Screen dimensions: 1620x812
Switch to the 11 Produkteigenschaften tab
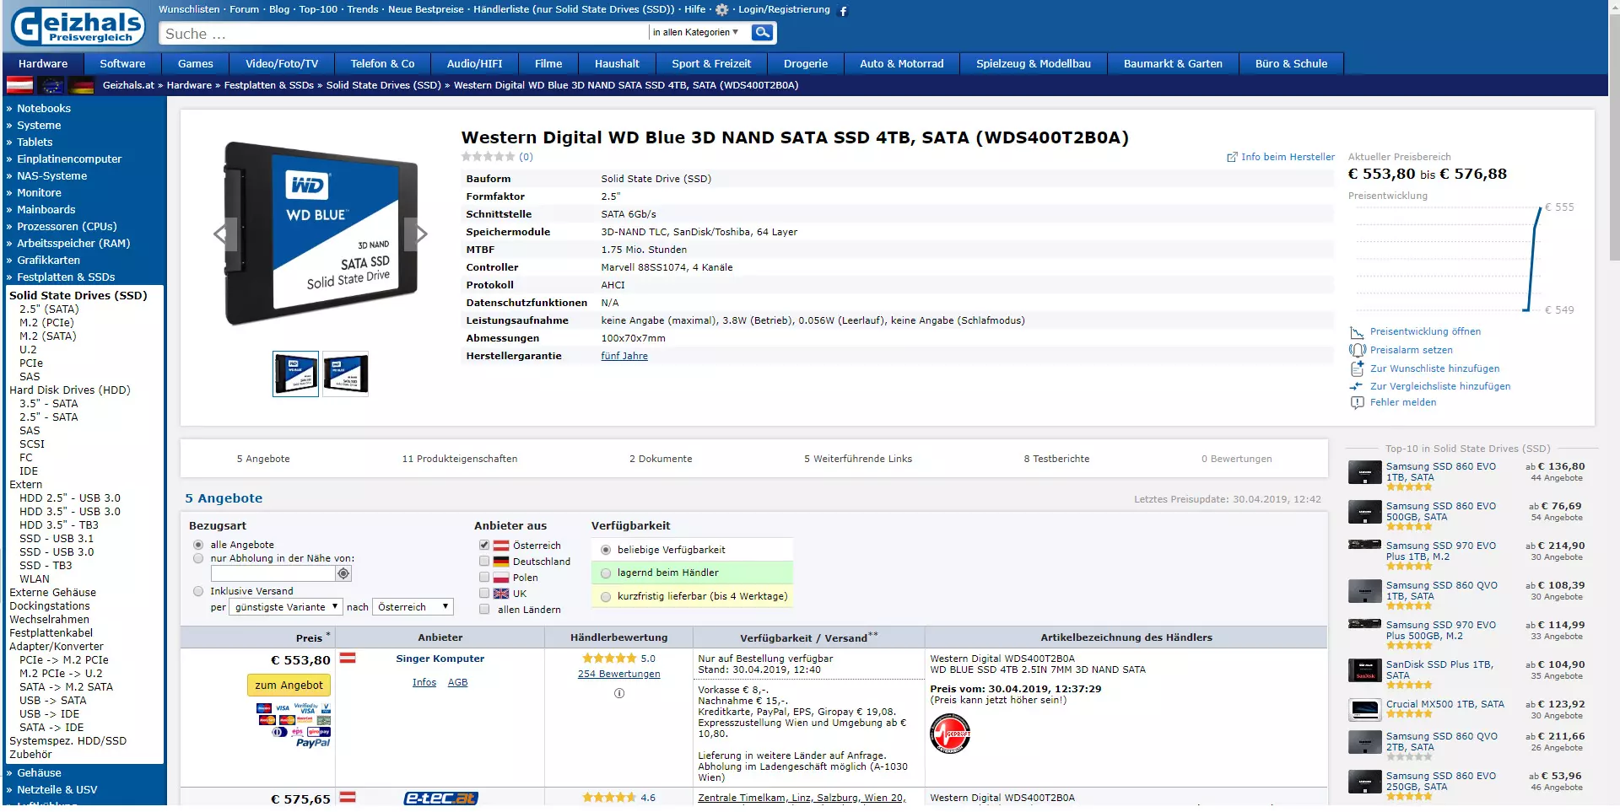click(x=460, y=460)
